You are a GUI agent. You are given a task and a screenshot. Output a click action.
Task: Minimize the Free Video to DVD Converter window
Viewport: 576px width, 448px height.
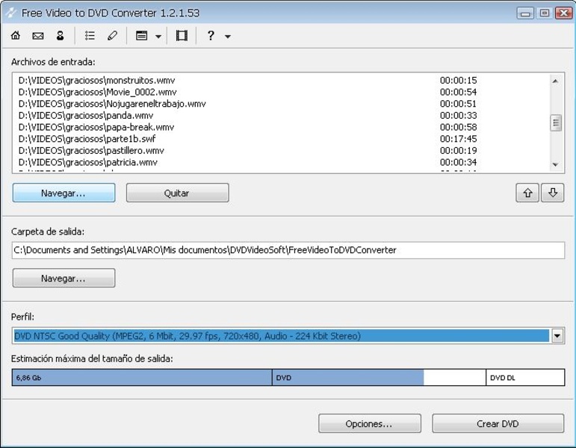pos(525,13)
